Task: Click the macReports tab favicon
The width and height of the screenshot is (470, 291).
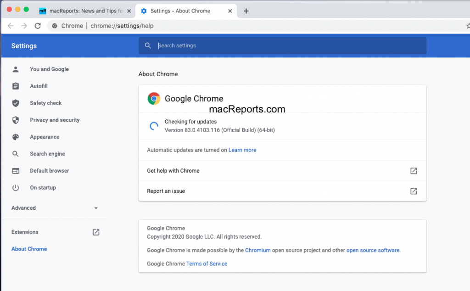Action: coord(43,11)
